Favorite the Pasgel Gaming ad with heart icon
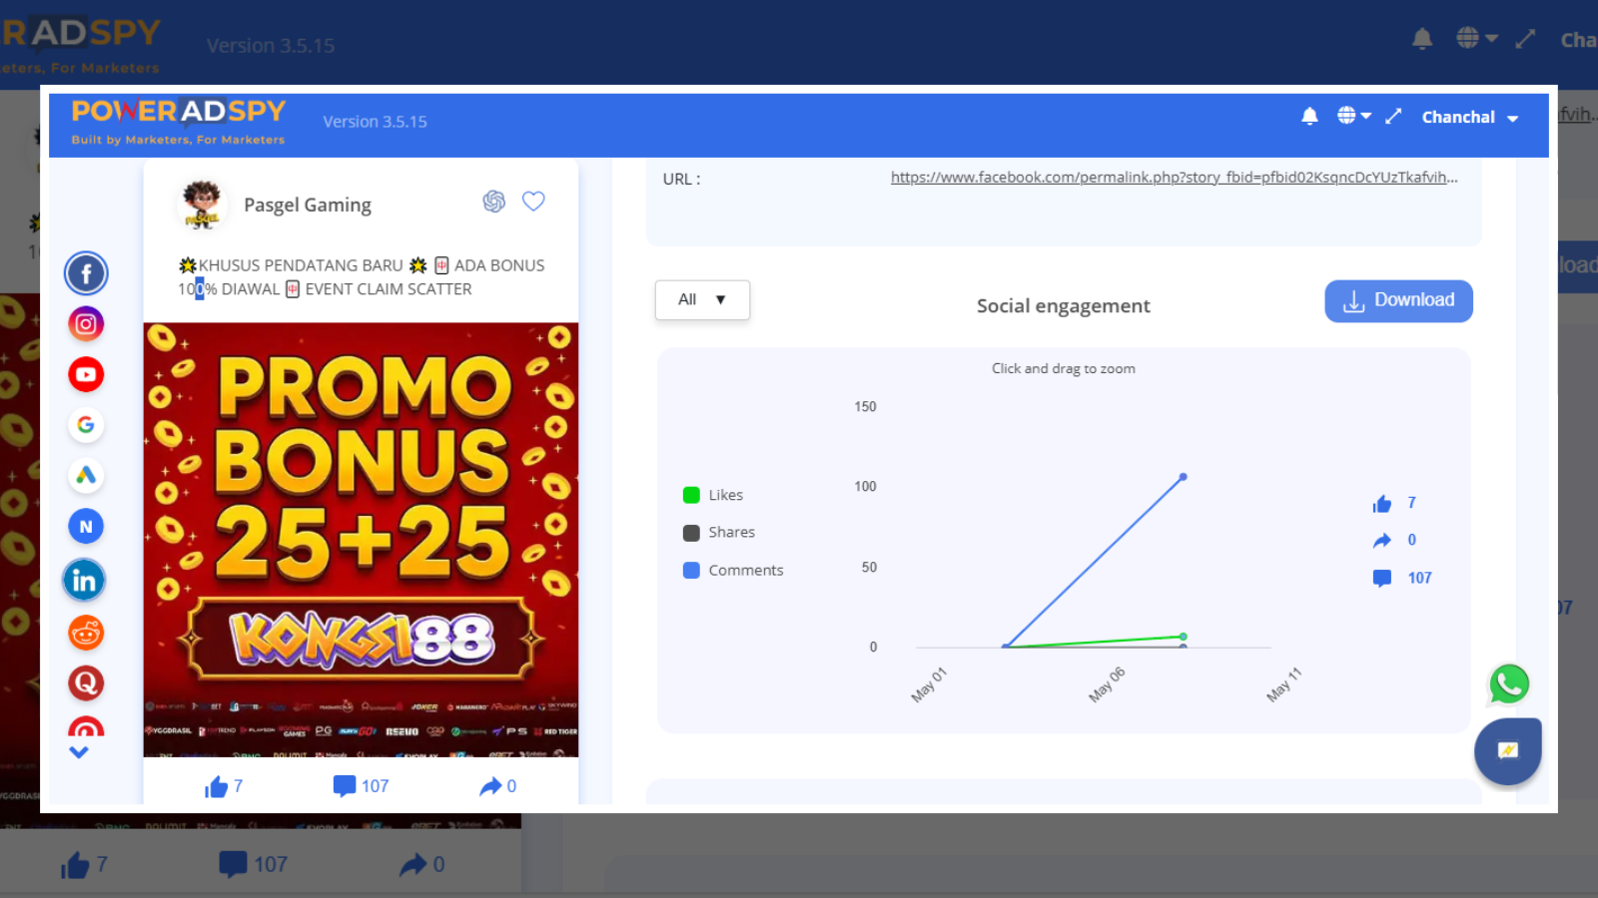 pyautogui.click(x=533, y=202)
